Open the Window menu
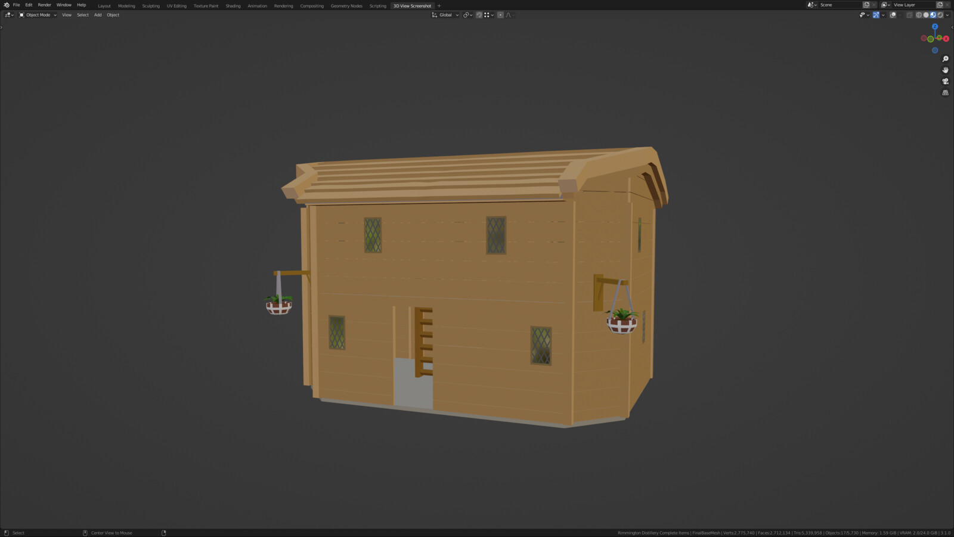This screenshot has height=537, width=954. coord(64,5)
